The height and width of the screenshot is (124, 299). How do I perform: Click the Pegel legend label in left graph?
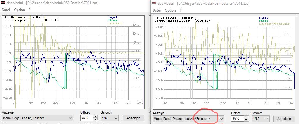tap(112, 17)
